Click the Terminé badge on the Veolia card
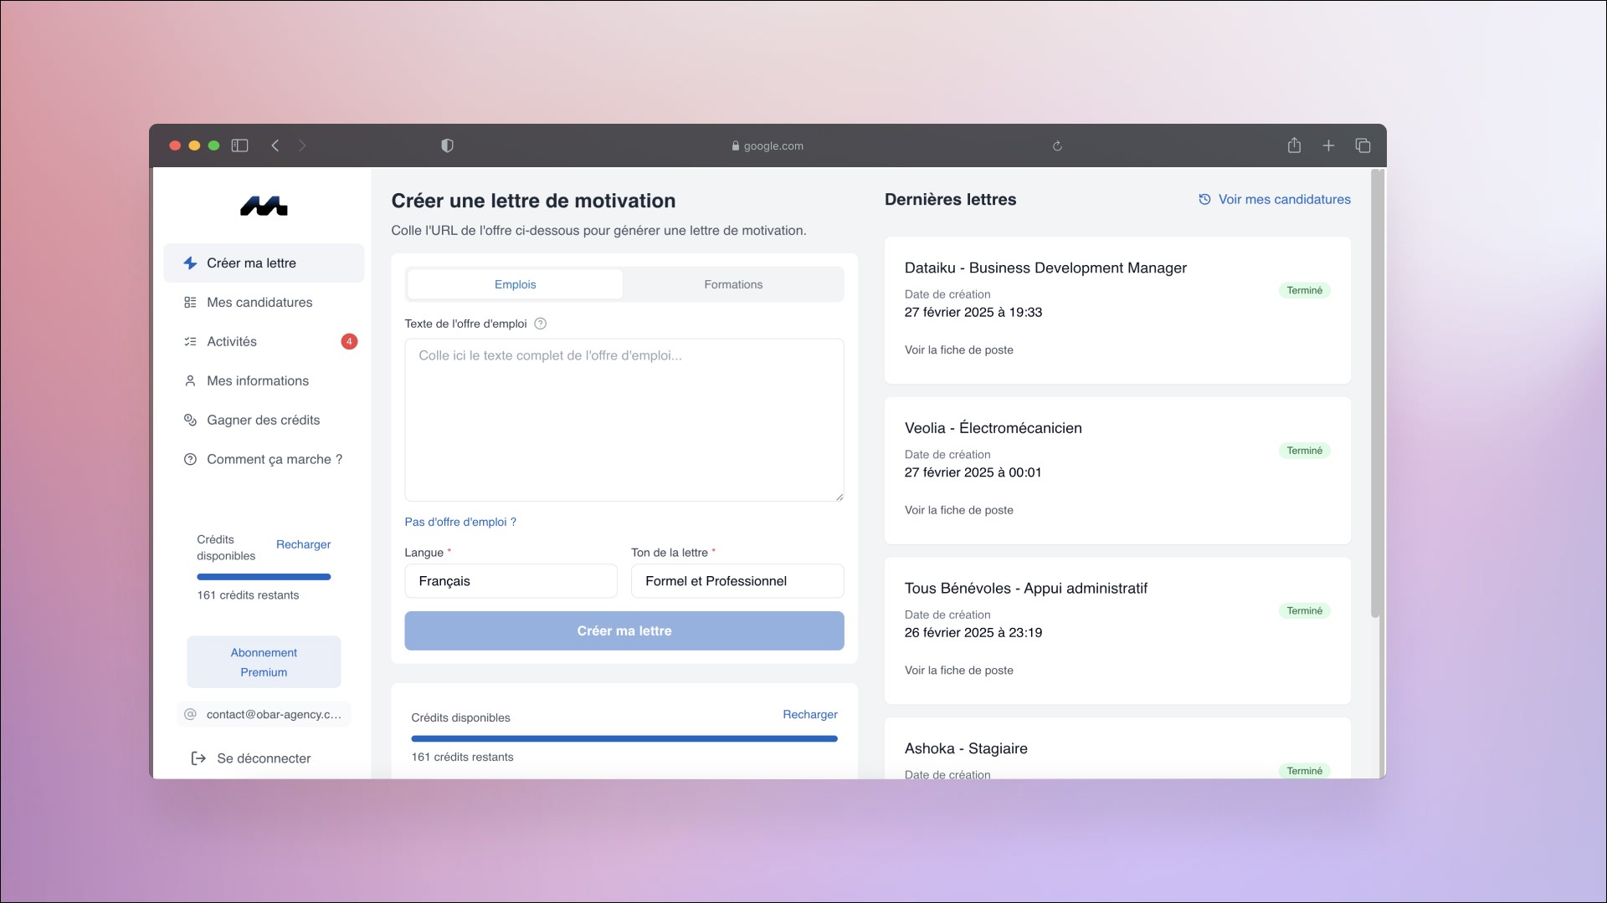The height and width of the screenshot is (903, 1607). point(1304,451)
